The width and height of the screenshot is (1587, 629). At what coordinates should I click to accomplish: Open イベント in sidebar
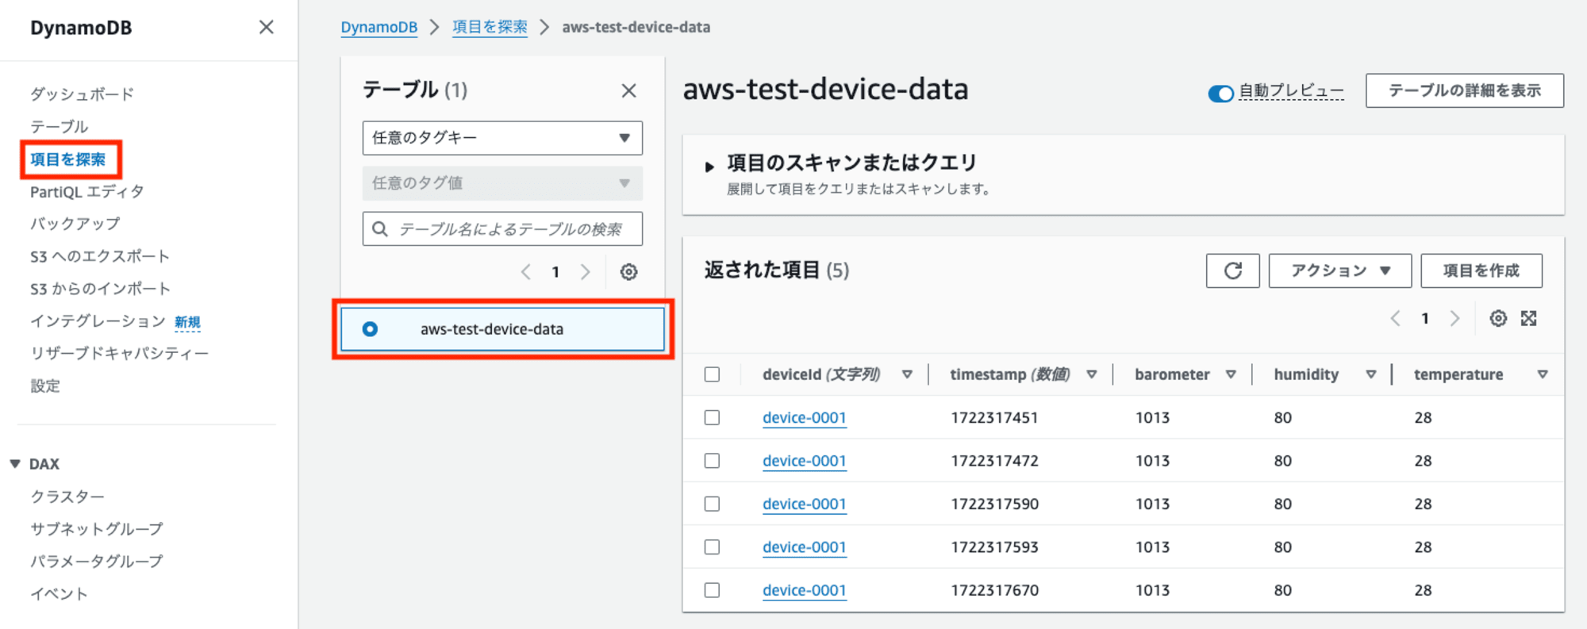(59, 594)
